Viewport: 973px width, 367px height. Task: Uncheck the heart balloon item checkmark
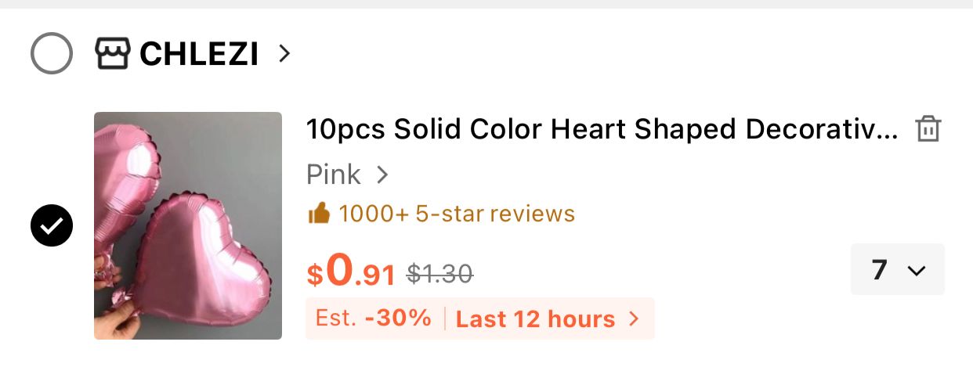(x=52, y=226)
